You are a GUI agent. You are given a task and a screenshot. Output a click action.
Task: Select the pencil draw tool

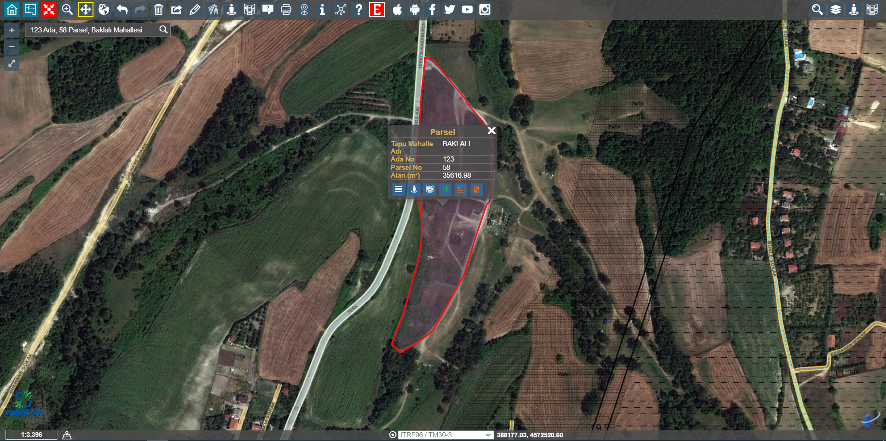click(195, 9)
